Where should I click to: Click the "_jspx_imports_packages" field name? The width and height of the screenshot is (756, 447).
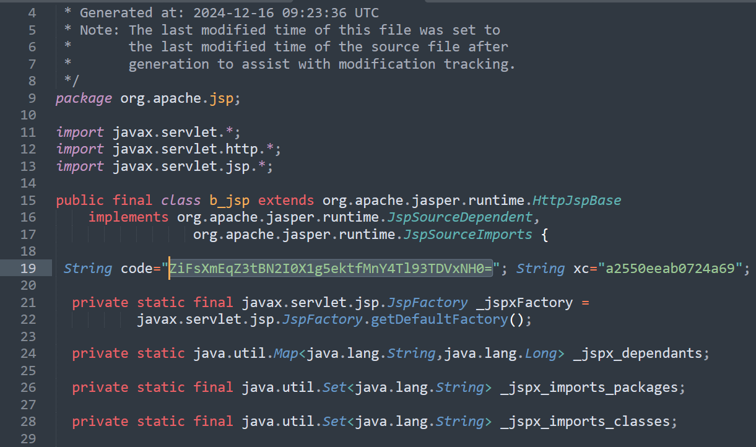[589, 387]
